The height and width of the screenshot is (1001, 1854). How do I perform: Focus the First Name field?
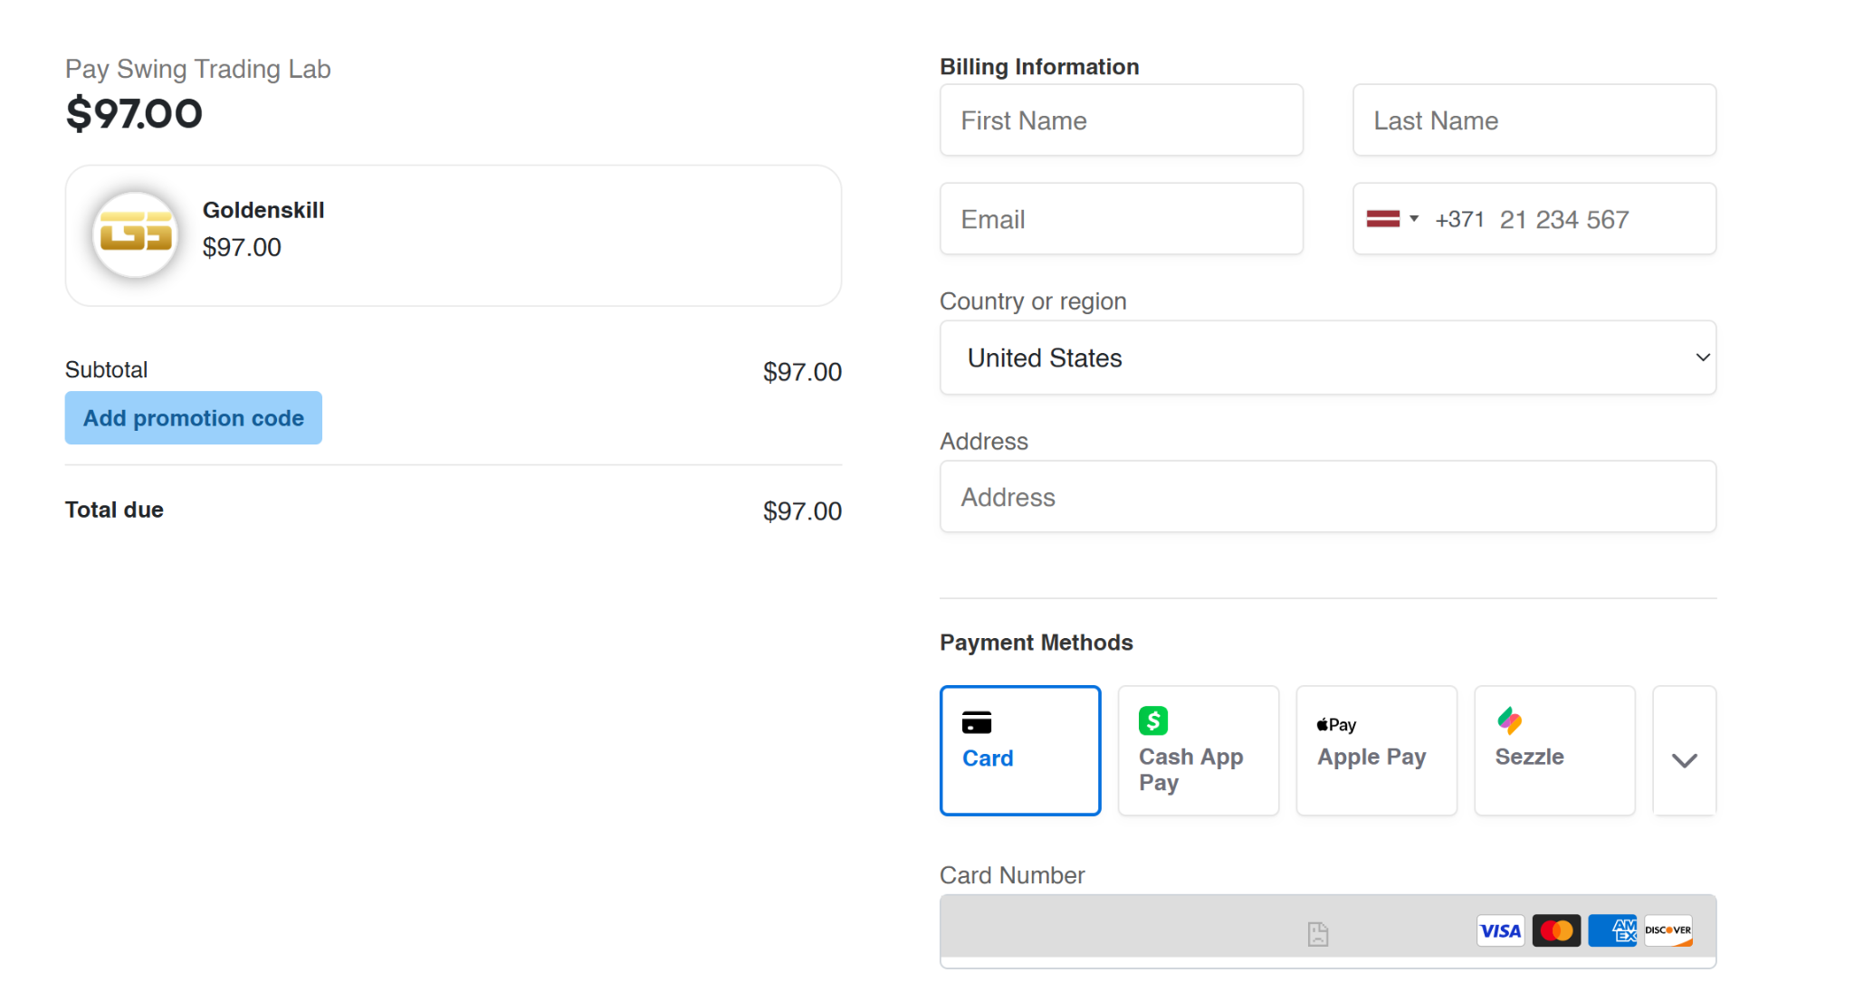coord(1121,120)
